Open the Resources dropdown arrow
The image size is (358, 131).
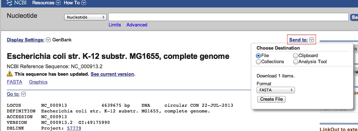58,3
